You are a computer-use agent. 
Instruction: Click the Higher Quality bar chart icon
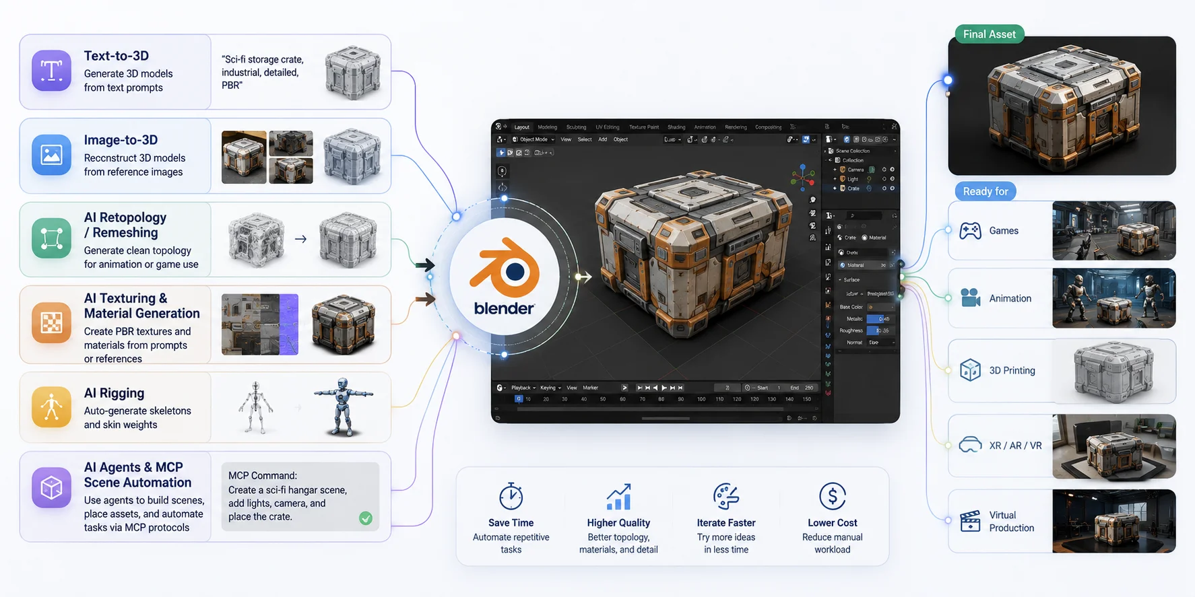pyautogui.click(x=618, y=497)
